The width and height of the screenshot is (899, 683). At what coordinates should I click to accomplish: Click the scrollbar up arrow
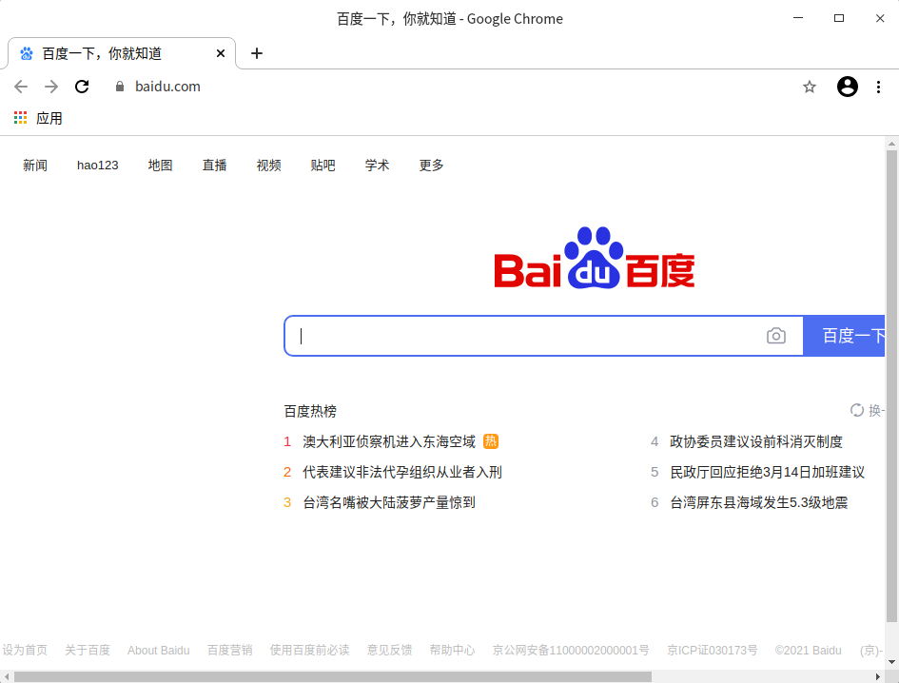click(891, 144)
